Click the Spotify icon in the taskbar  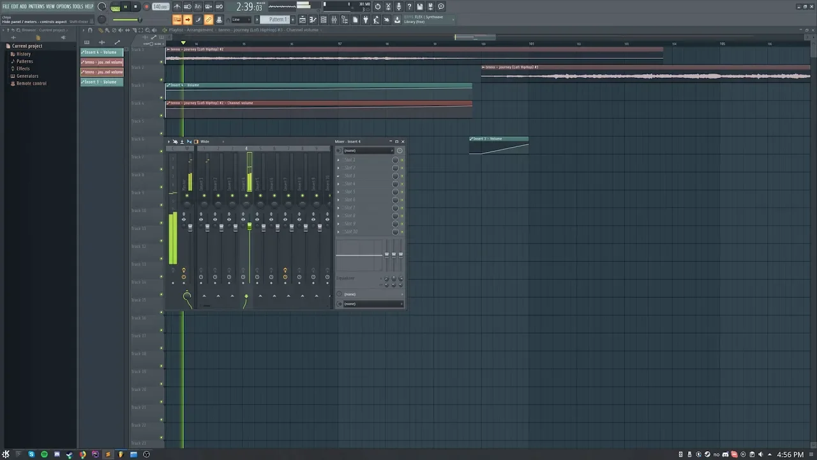(44, 454)
